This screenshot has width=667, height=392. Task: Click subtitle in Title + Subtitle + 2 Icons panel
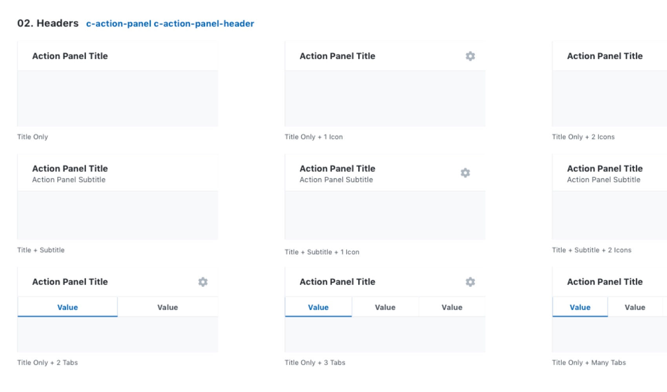(x=603, y=180)
